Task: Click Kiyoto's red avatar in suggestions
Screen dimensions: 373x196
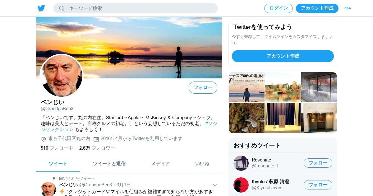Action: click(241, 185)
